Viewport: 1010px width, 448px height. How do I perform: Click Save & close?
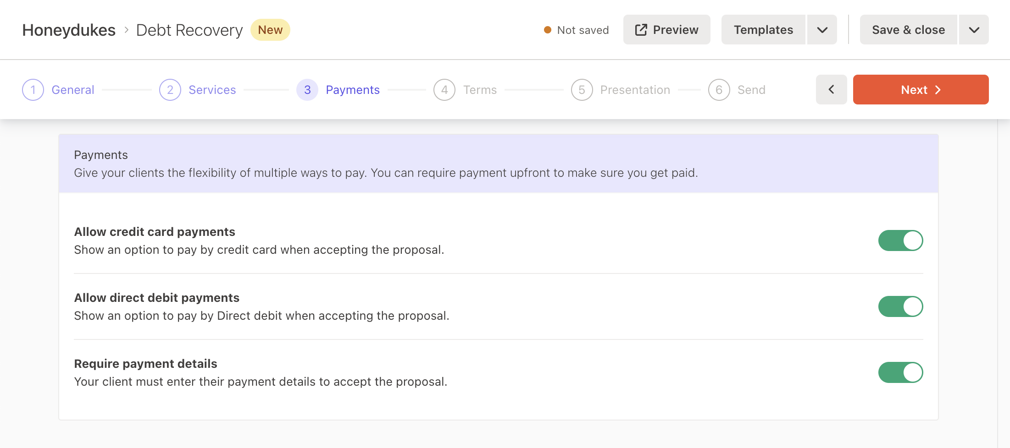(908, 30)
